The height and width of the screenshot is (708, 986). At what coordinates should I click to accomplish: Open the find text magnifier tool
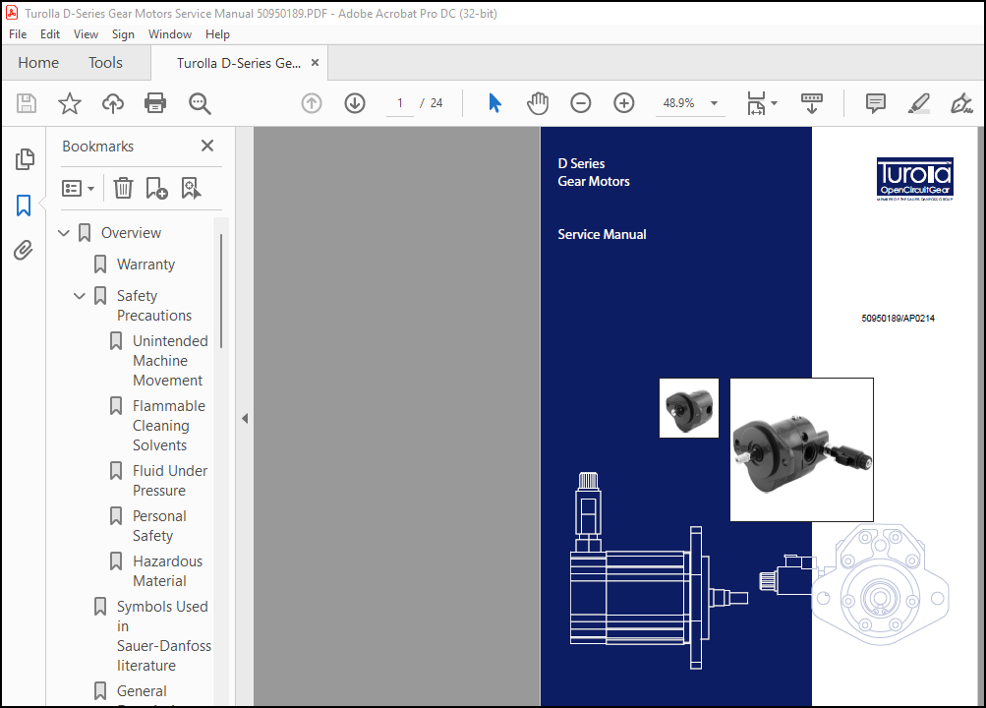click(200, 103)
